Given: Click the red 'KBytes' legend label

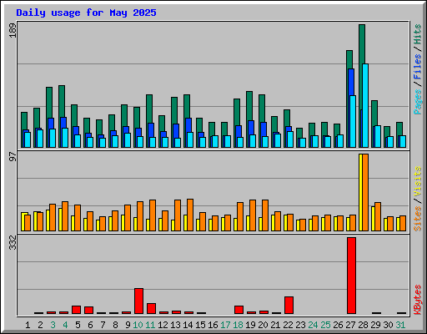Looking at the screenshot, I should tap(418, 300).
